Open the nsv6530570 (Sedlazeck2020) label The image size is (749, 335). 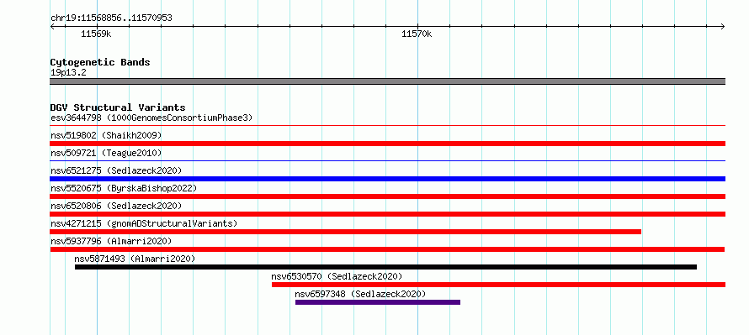tap(337, 276)
